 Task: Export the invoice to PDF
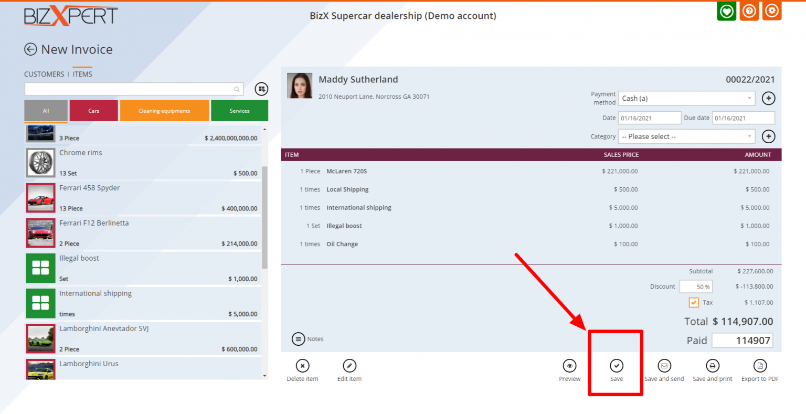[x=760, y=366]
